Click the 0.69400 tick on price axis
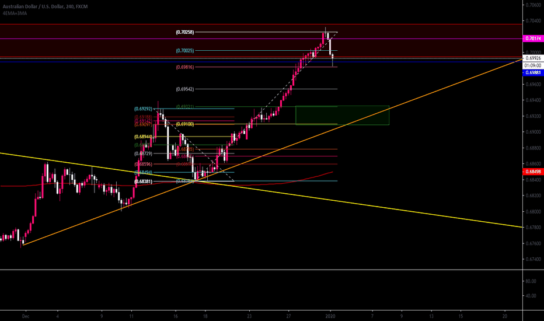 (x=534, y=100)
